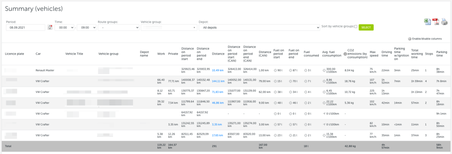Open the start time 00:00 dropdown
Image resolution: width=452 pixels, height=154 pixels.
(64, 27)
